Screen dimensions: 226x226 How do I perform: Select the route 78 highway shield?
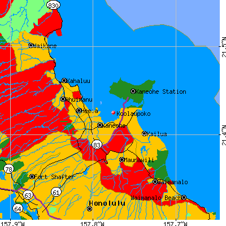pyautogui.click(x=8, y=169)
